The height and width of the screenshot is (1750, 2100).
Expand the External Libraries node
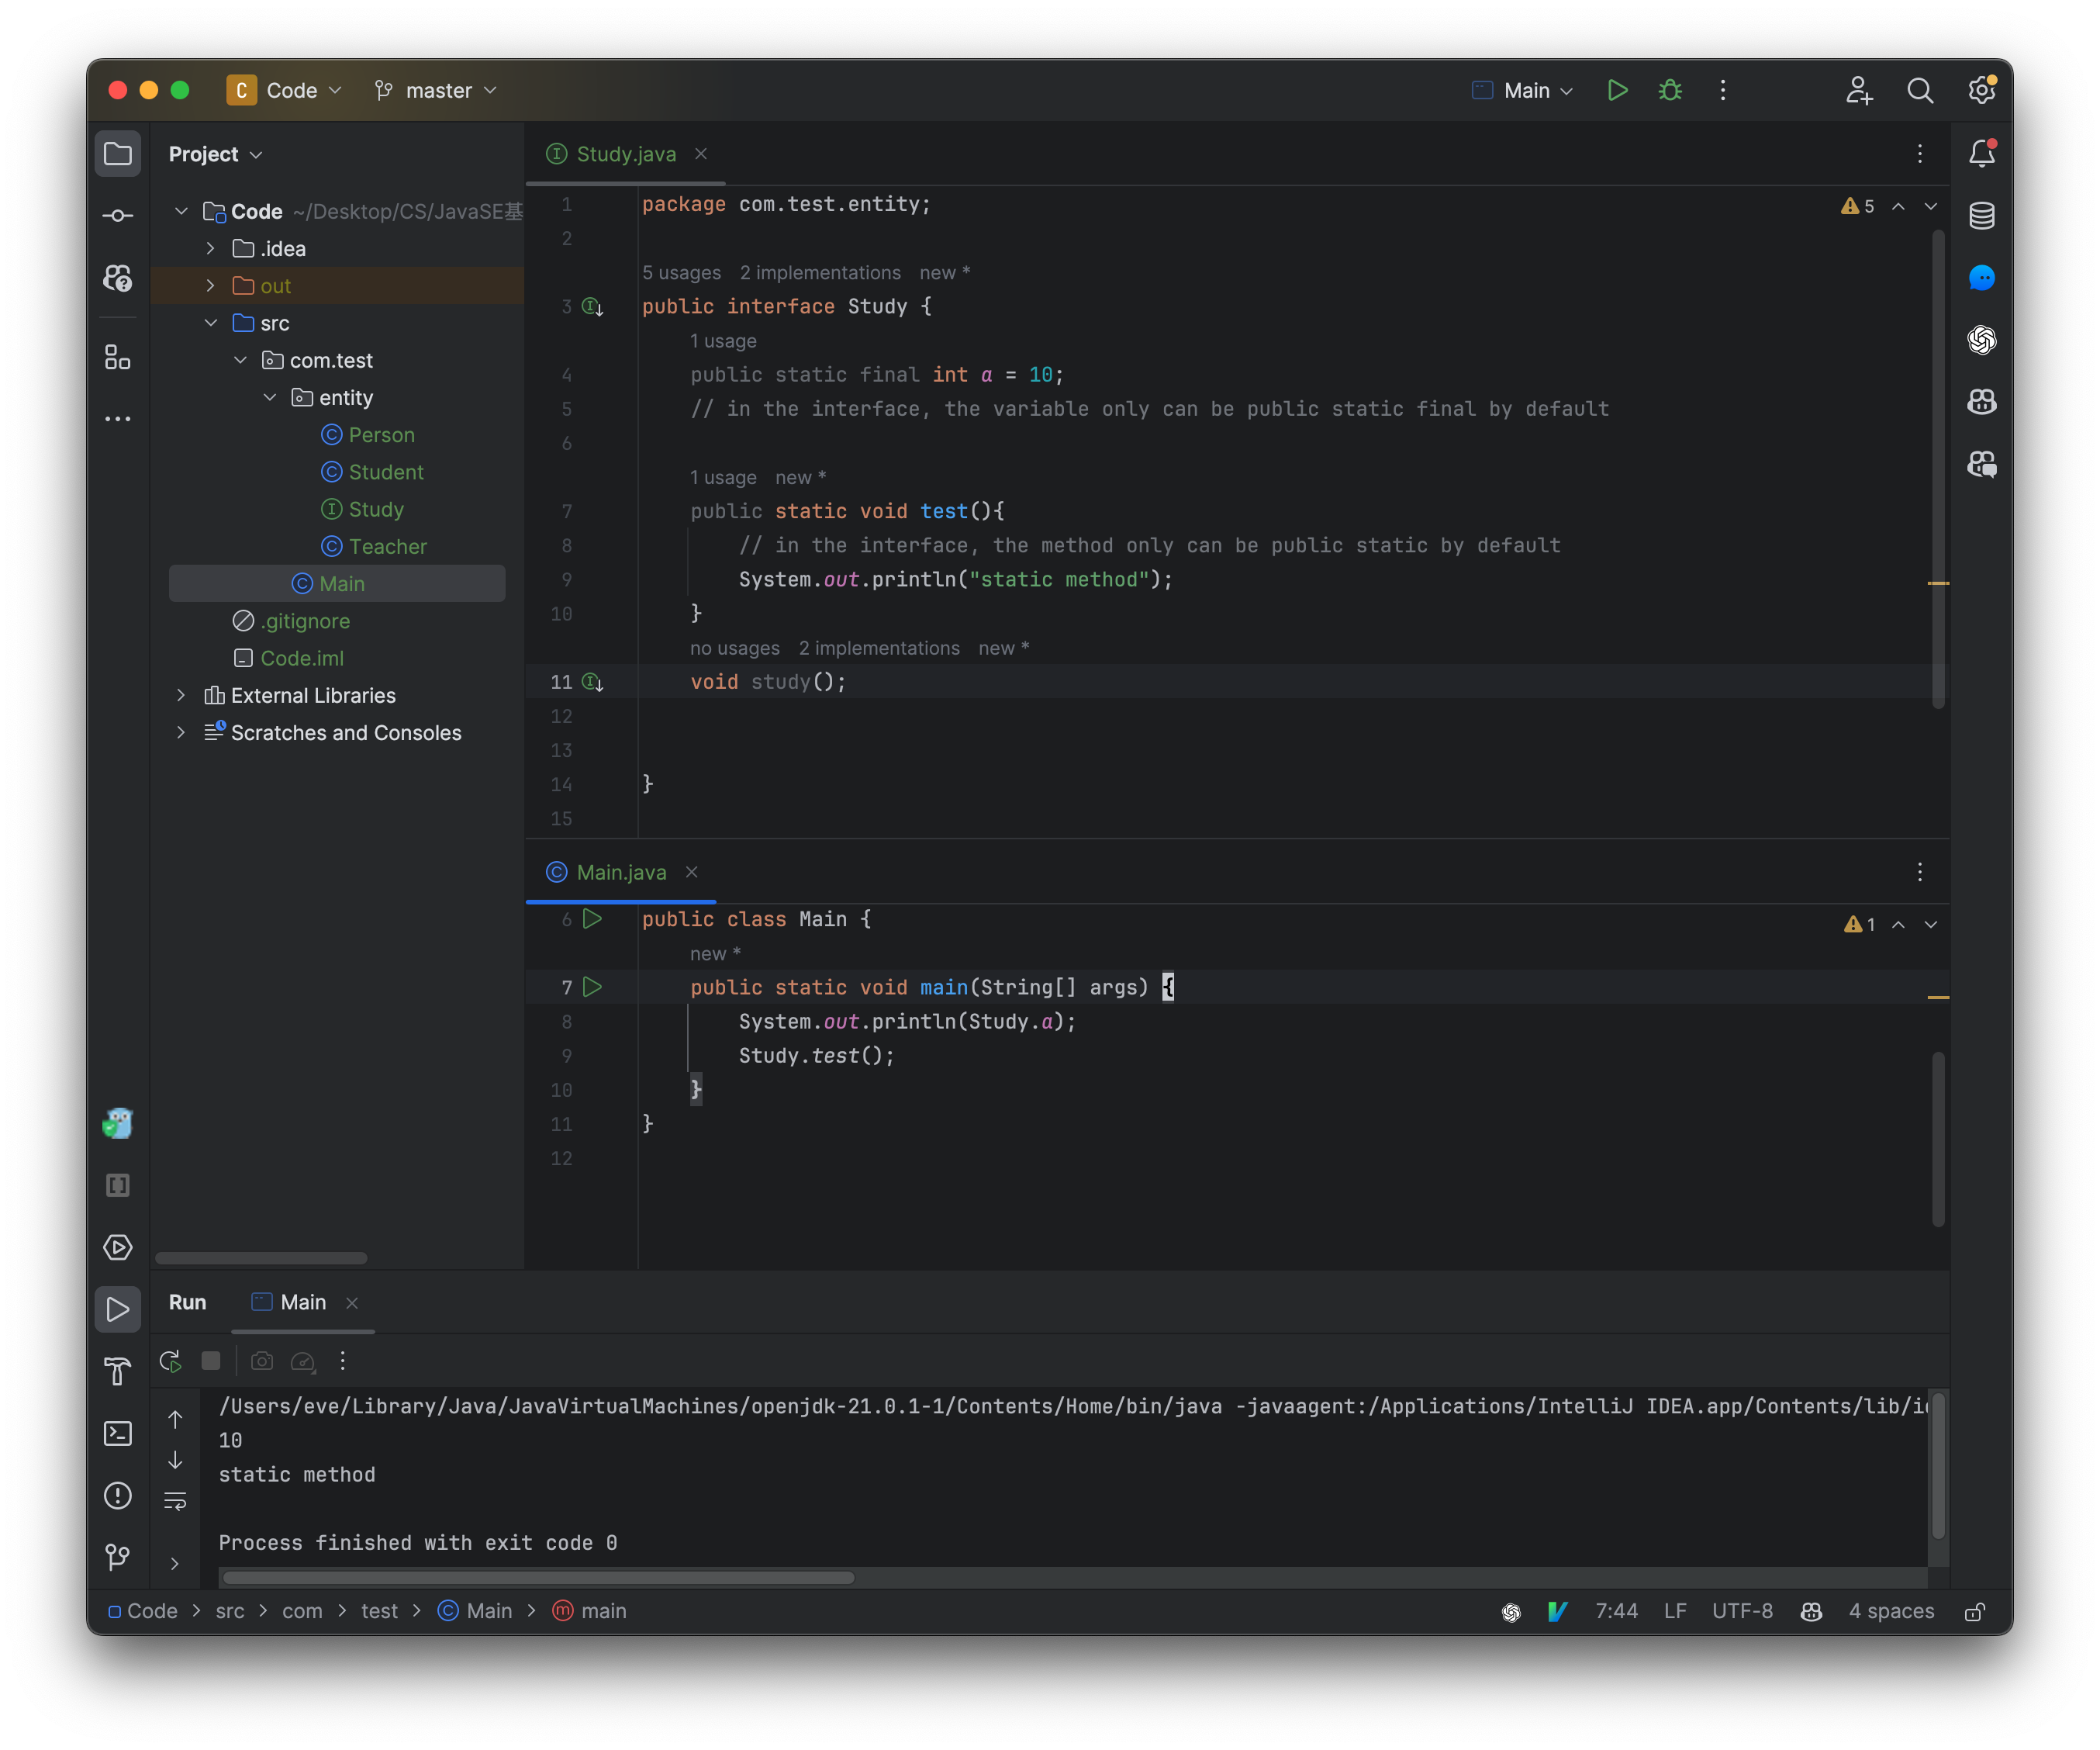tap(181, 694)
